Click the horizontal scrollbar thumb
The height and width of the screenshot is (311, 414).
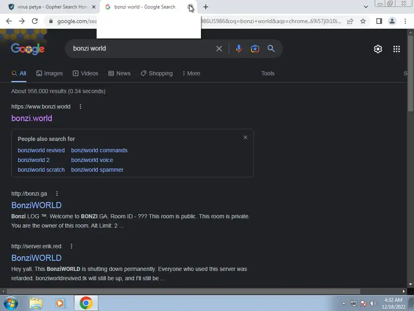pos(183,292)
